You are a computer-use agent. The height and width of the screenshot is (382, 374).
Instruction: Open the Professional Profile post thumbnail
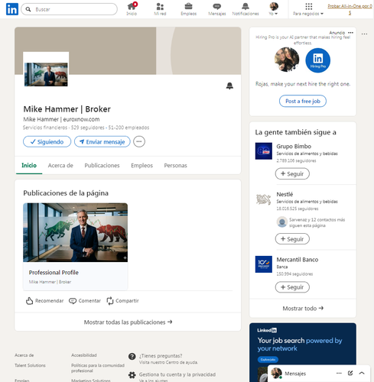coord(76,232)
